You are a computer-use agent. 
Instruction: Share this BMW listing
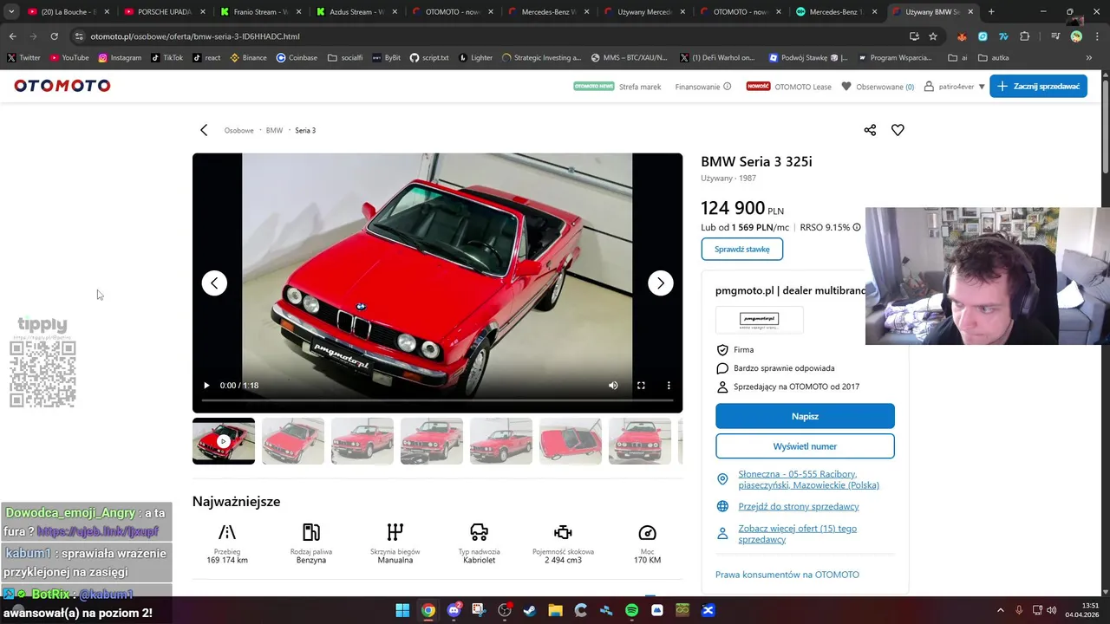click(870, 130)
